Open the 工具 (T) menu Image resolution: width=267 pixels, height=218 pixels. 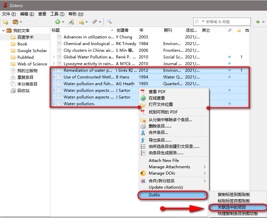[x=57, y=14]
